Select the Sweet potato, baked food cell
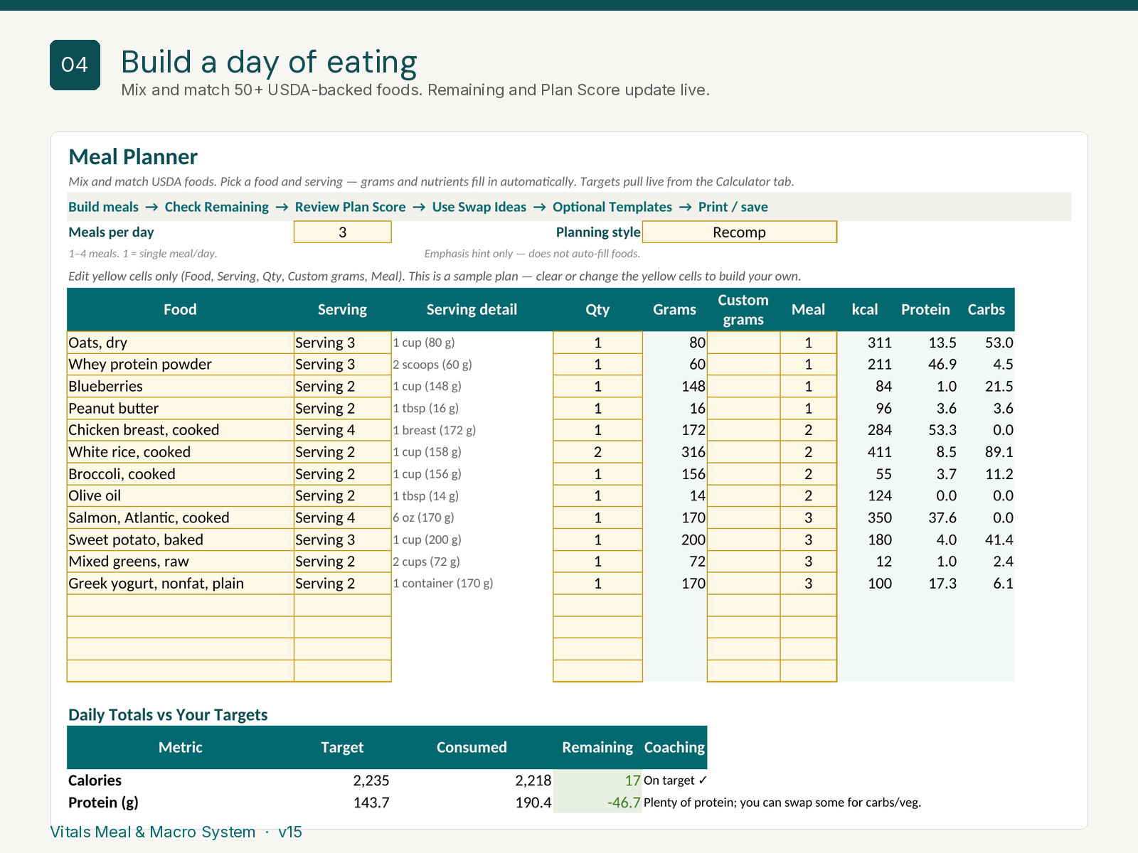Screen dimensions: 1138x853 click(181, 540)
